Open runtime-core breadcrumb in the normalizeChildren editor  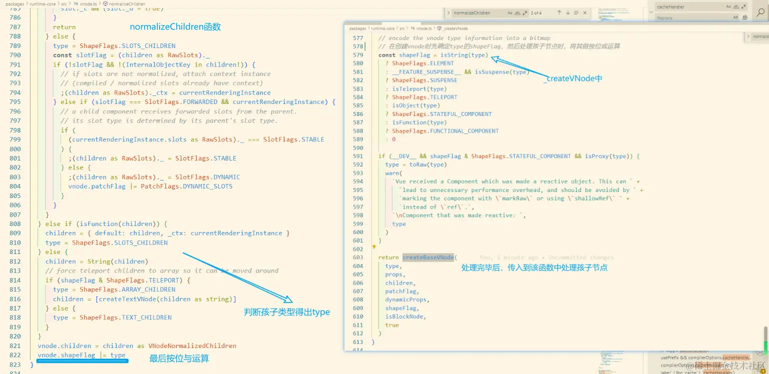[43, 3]
